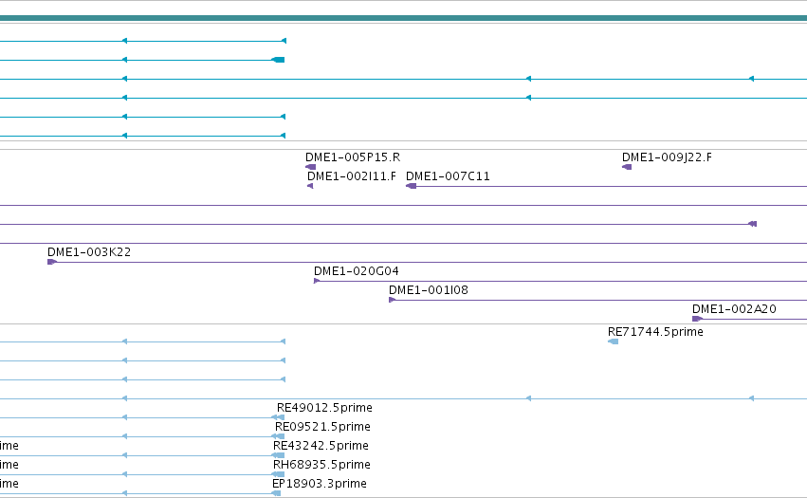
Task: Click the EP18903.3prime label
Action: tap(319, 484)
